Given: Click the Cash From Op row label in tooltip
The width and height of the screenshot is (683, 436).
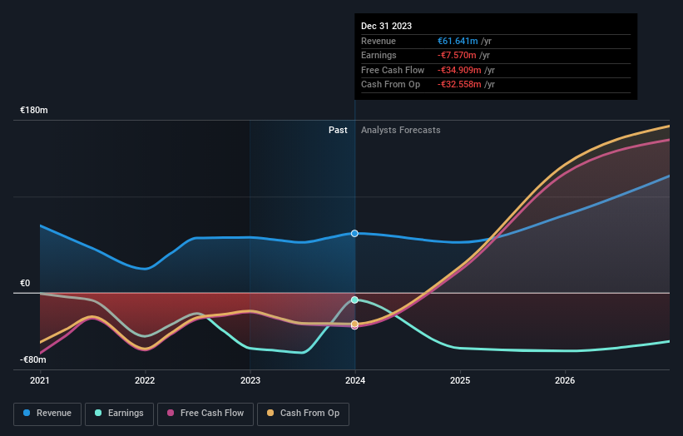Looking at the screenshot, I should click(390, 85).
